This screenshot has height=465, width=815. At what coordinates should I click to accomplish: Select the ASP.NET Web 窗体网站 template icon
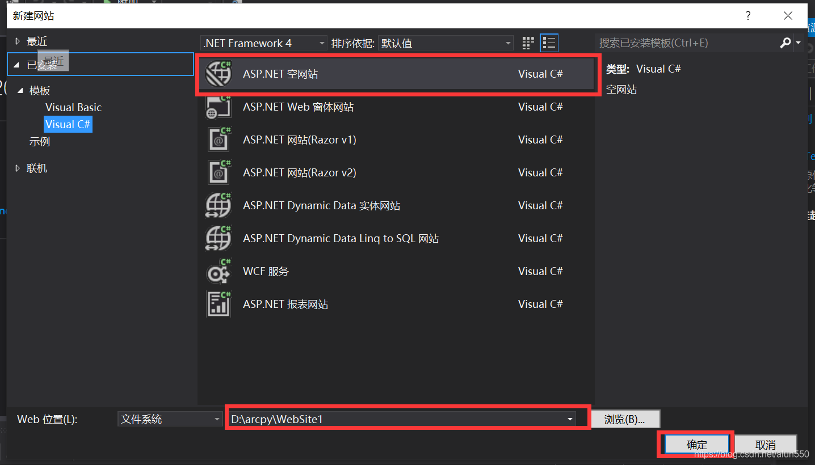tap(219, 107)
